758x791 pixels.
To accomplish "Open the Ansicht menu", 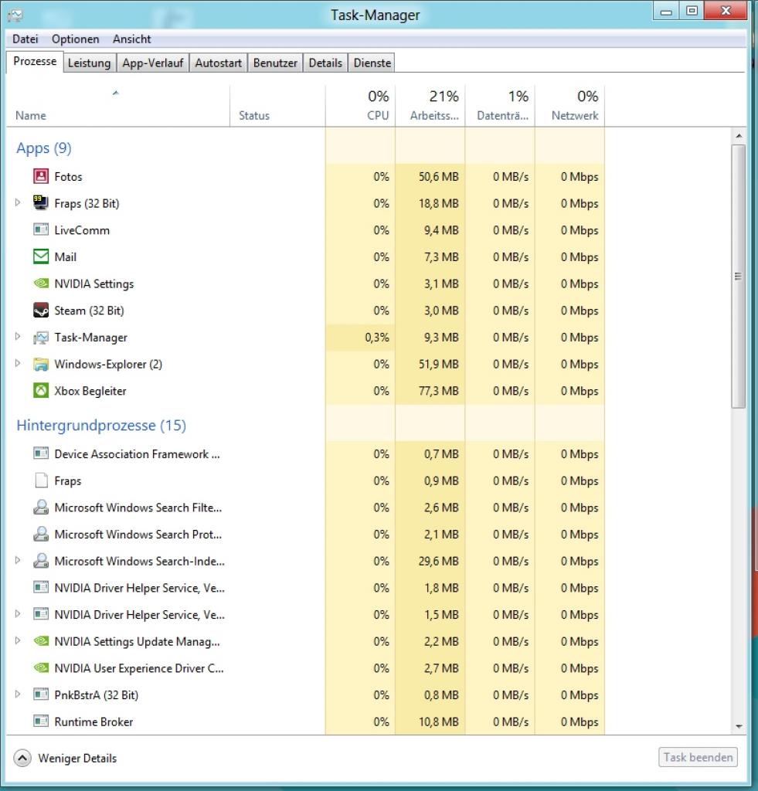I will click(131, 39).
